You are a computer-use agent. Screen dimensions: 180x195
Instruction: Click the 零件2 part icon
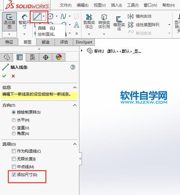90,51
